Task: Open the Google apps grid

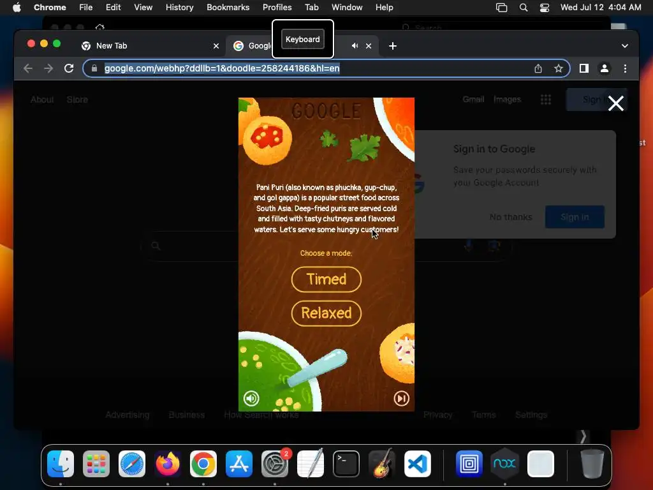Action: click(546, 99)
